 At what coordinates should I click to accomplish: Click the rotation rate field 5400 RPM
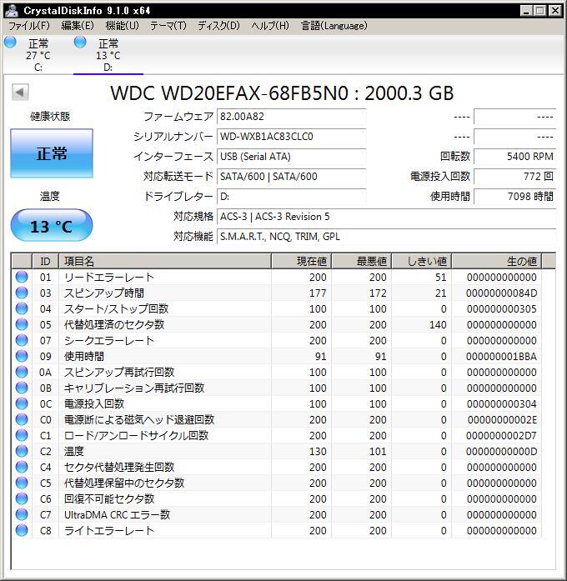pyautogui.click(x=514, y=157)
